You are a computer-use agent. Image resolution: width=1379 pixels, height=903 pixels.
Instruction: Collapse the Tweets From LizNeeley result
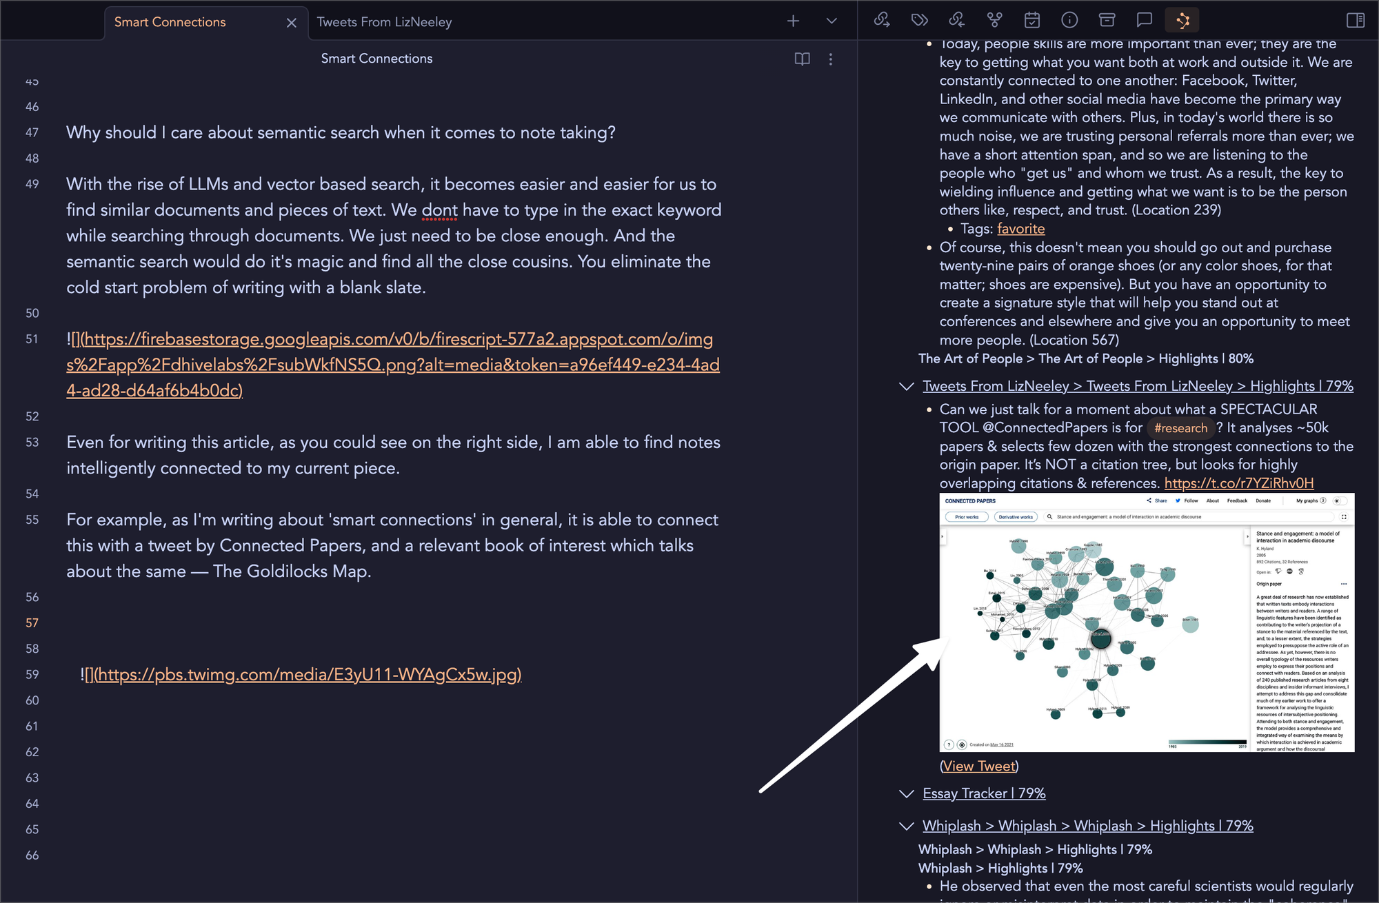tap(907, 387)
